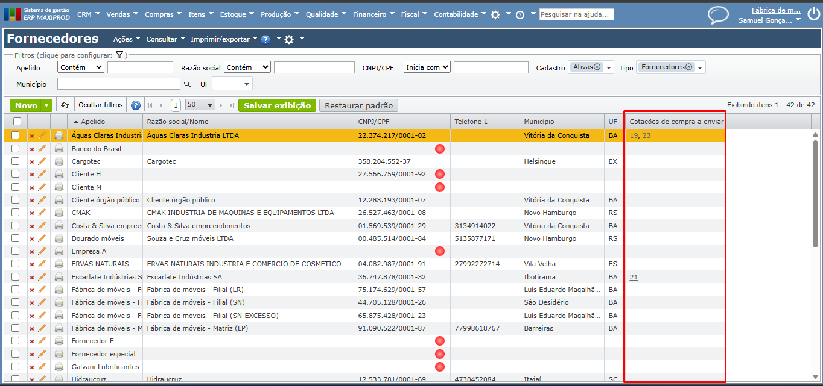The height and width of the screenshot is (386, 823).
Task: Click the red delete X for Banco do Brasil
Action: [x=32, y=149]
